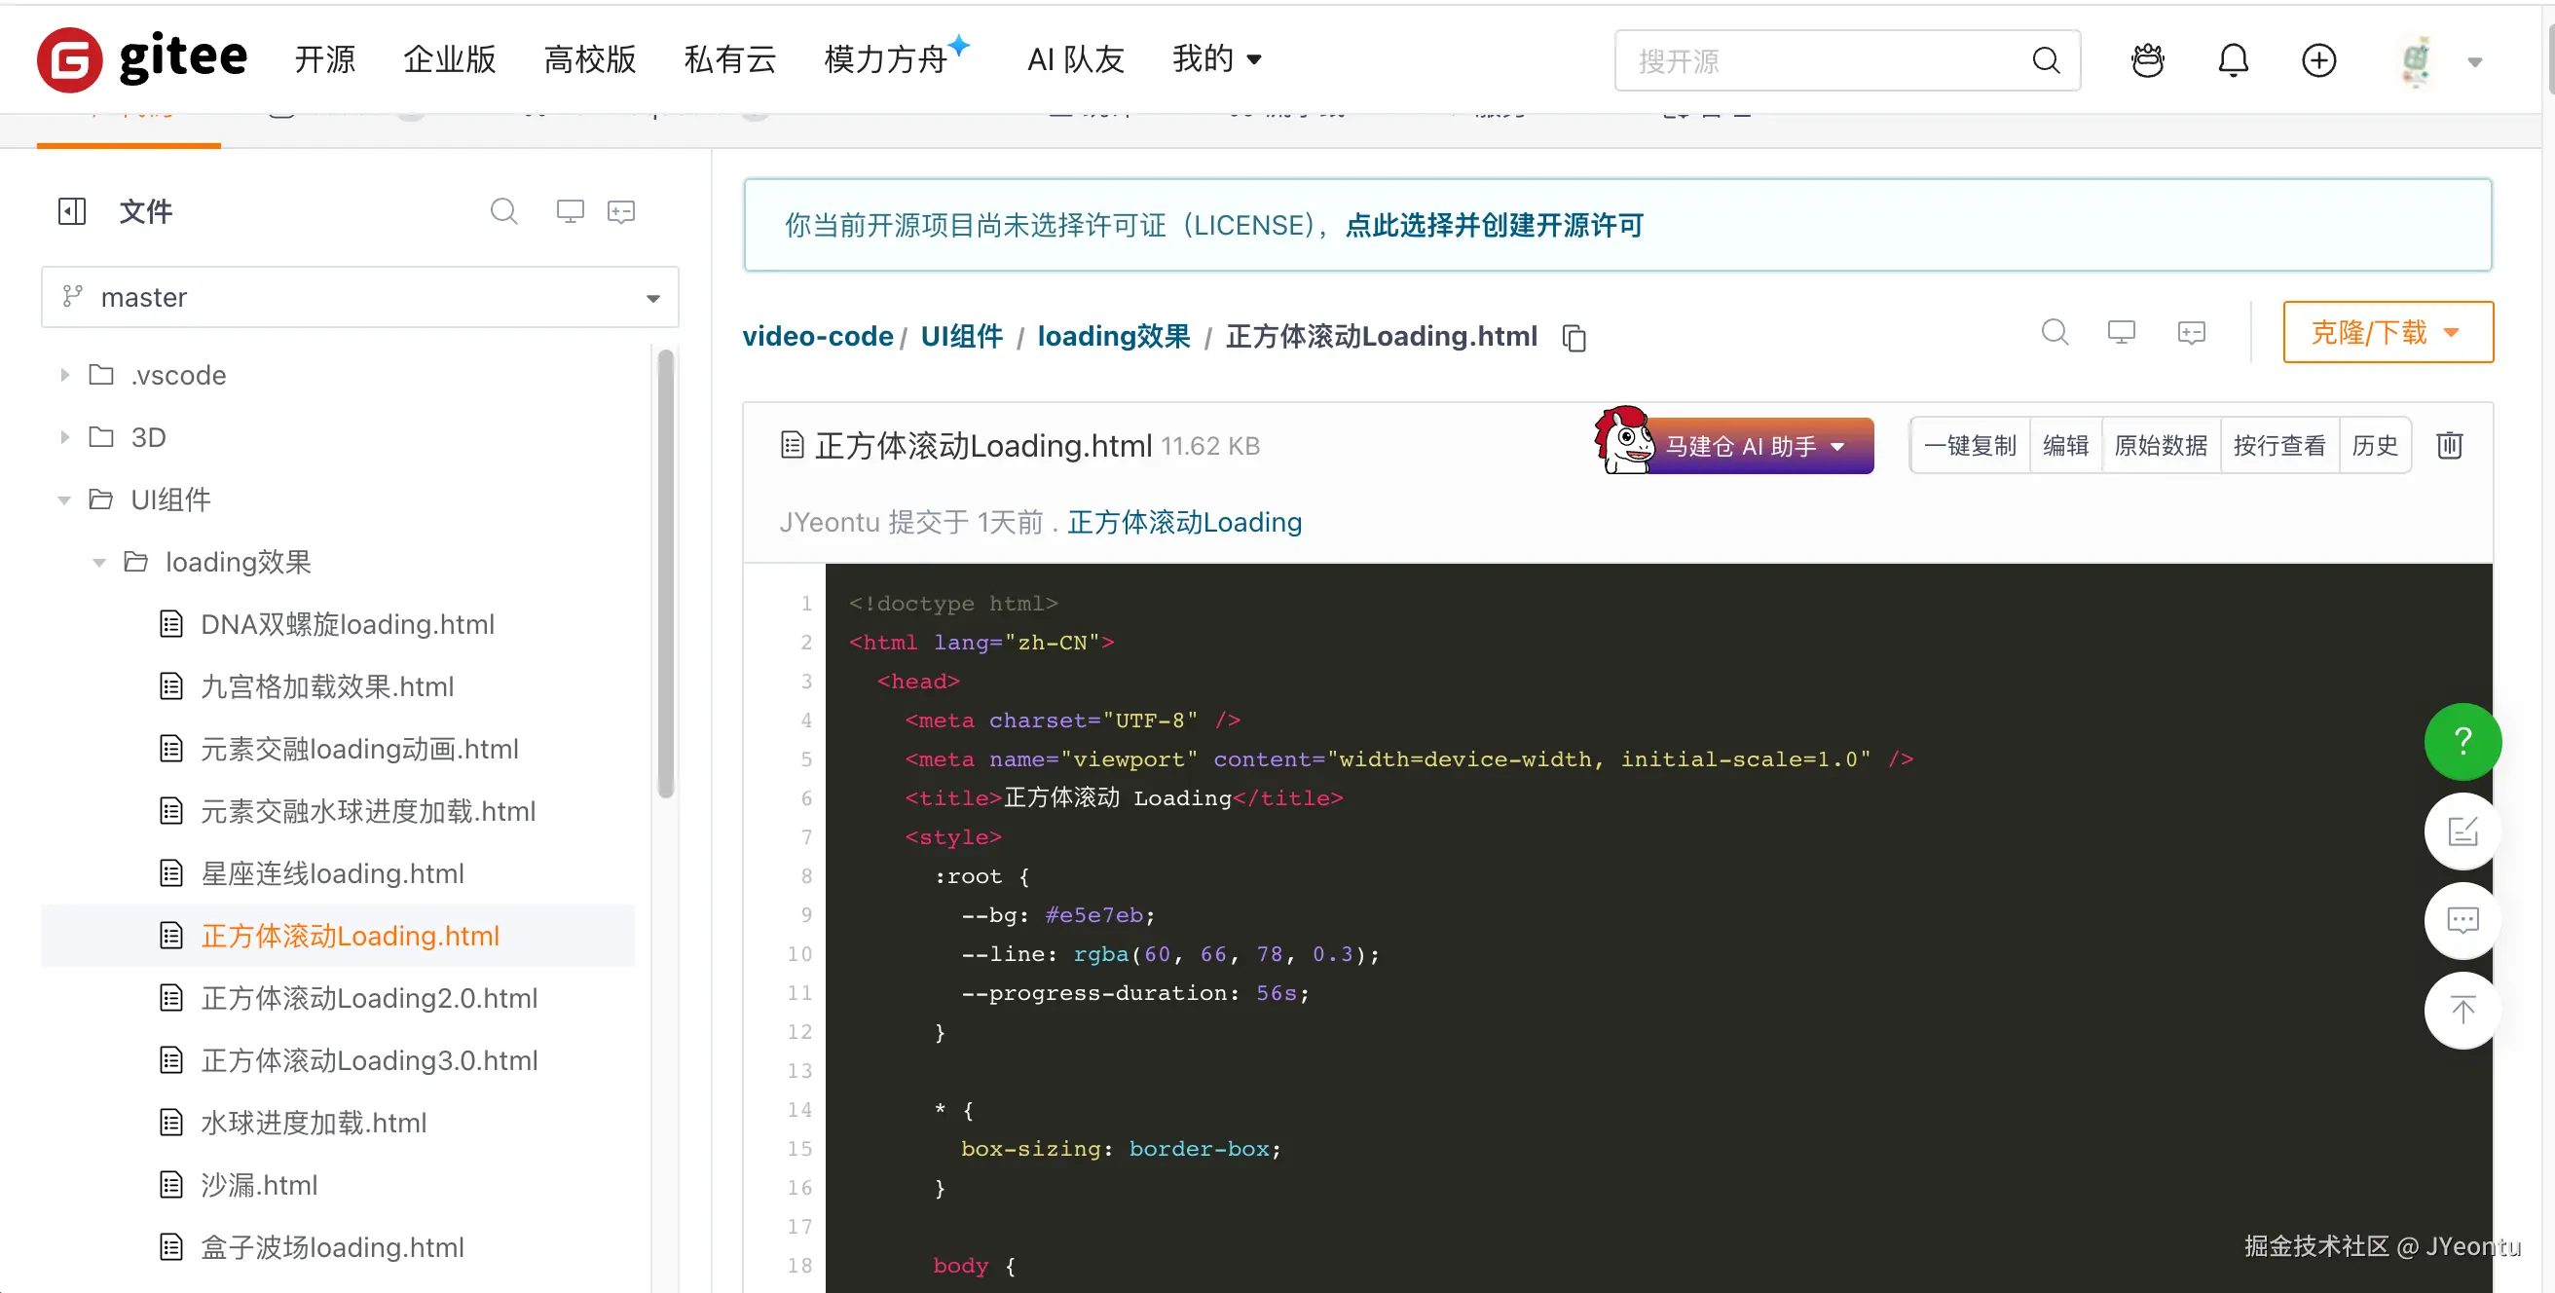This screenshot has width=2555, height=1293.
Task: Open the floating comment chat icon
Action: [2462, 921]
